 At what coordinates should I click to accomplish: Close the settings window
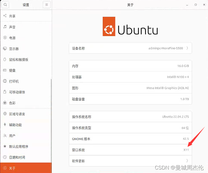[204, 5]
